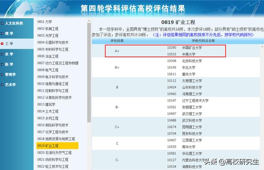Click the row 10460 河南理工大学
Image resolution: width=264 pixels, height=170 pixels.
184,94
